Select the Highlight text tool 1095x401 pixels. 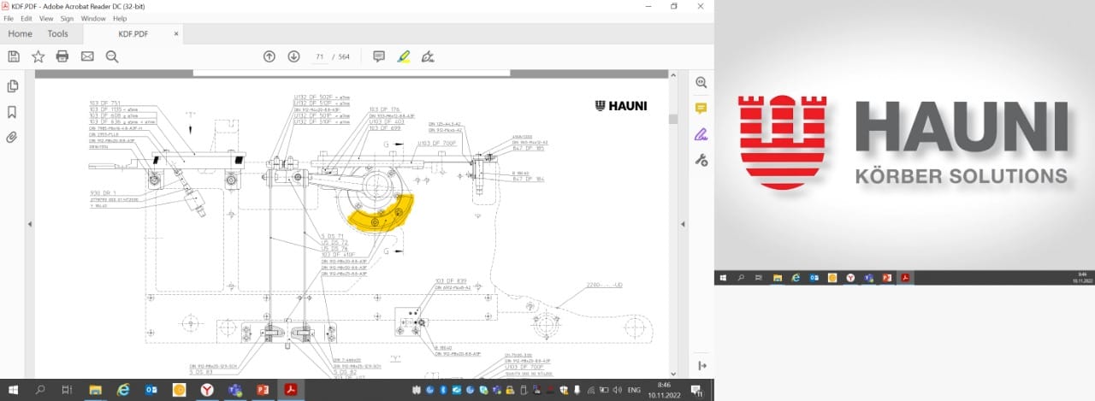click(x=404, y=56)
